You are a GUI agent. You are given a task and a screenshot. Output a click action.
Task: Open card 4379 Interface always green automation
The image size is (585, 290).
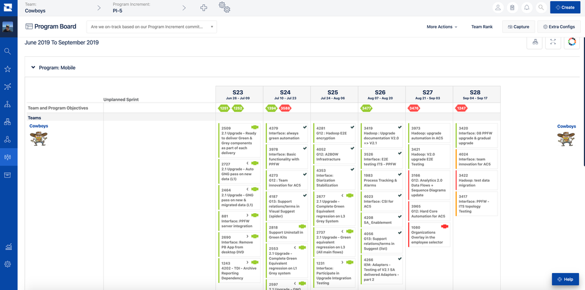pyautogui.click(x=287, y=133)
